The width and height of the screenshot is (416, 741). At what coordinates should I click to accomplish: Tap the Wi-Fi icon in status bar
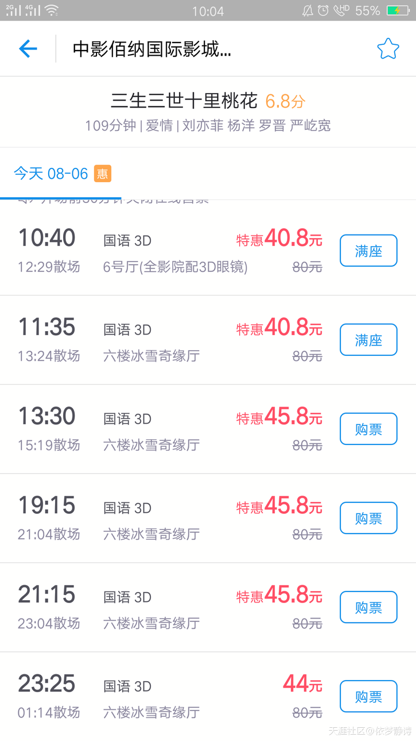[x=52, y=10]
